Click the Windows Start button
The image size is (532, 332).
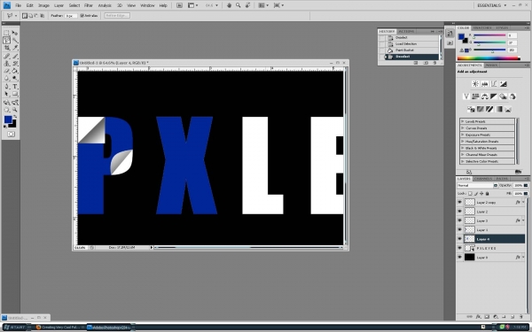pos(14,328)
